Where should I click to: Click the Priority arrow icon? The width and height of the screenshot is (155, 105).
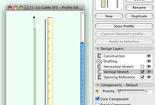97,91
